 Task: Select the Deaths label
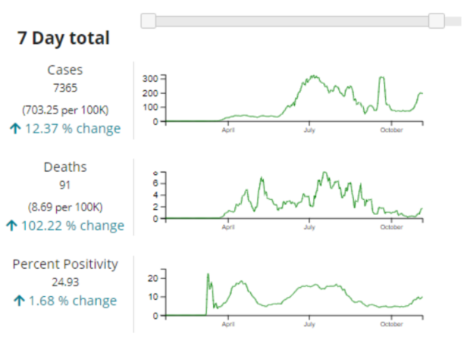click(x=65, y=167)
